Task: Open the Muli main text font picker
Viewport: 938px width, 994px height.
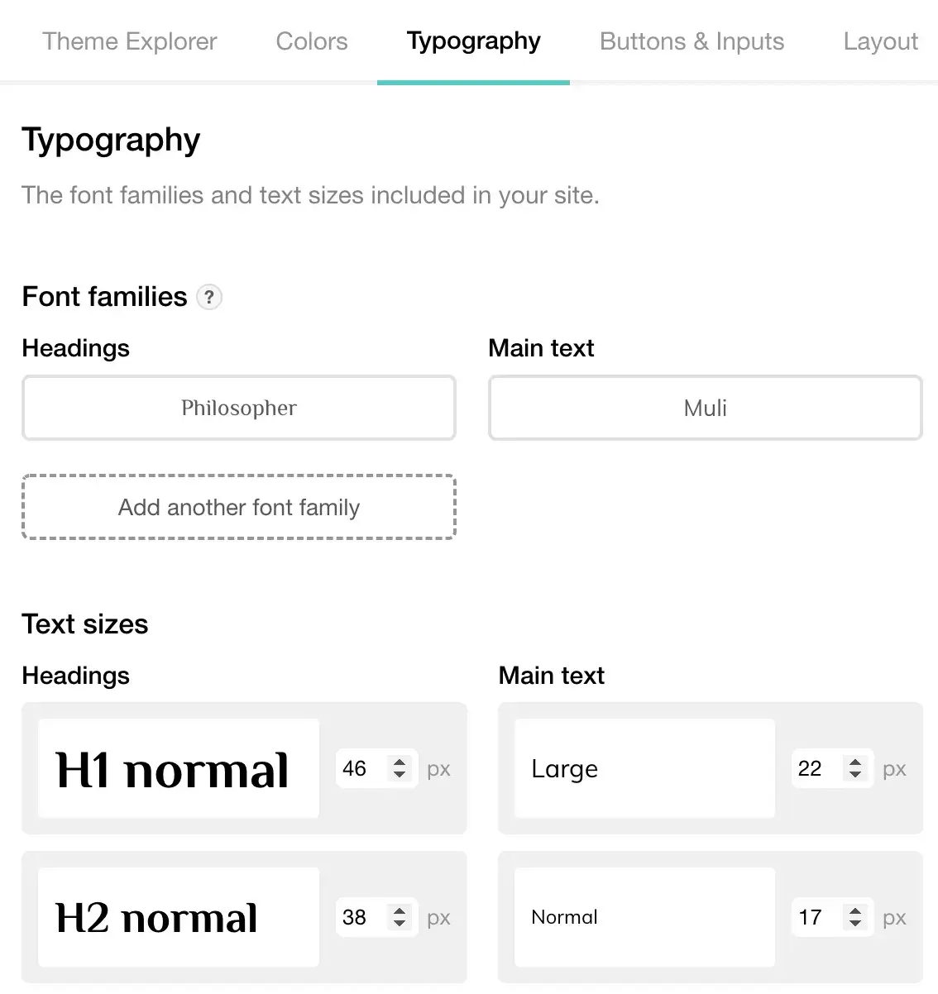Action: pos(706,408)
